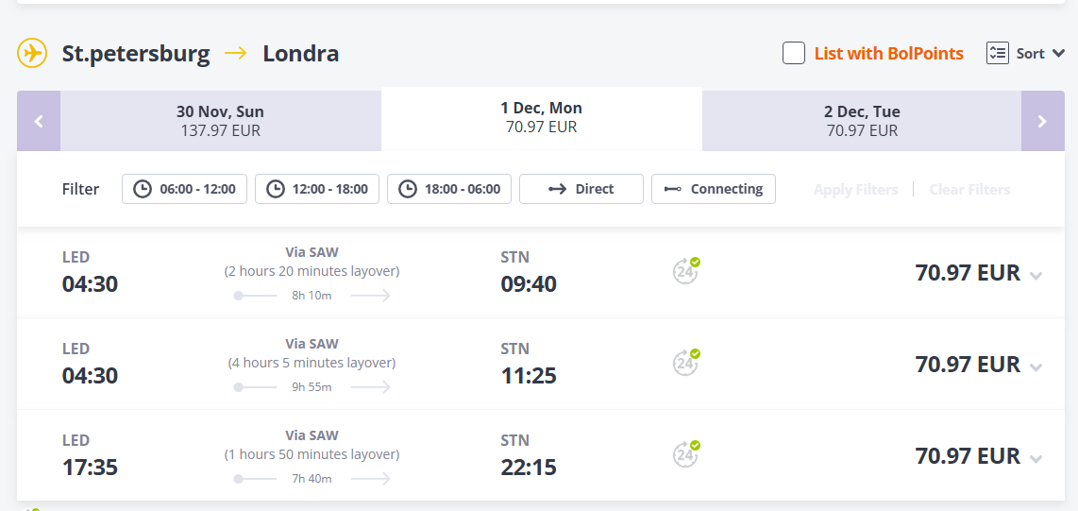Click the previous dates left arrow

(x=39, y=121)
